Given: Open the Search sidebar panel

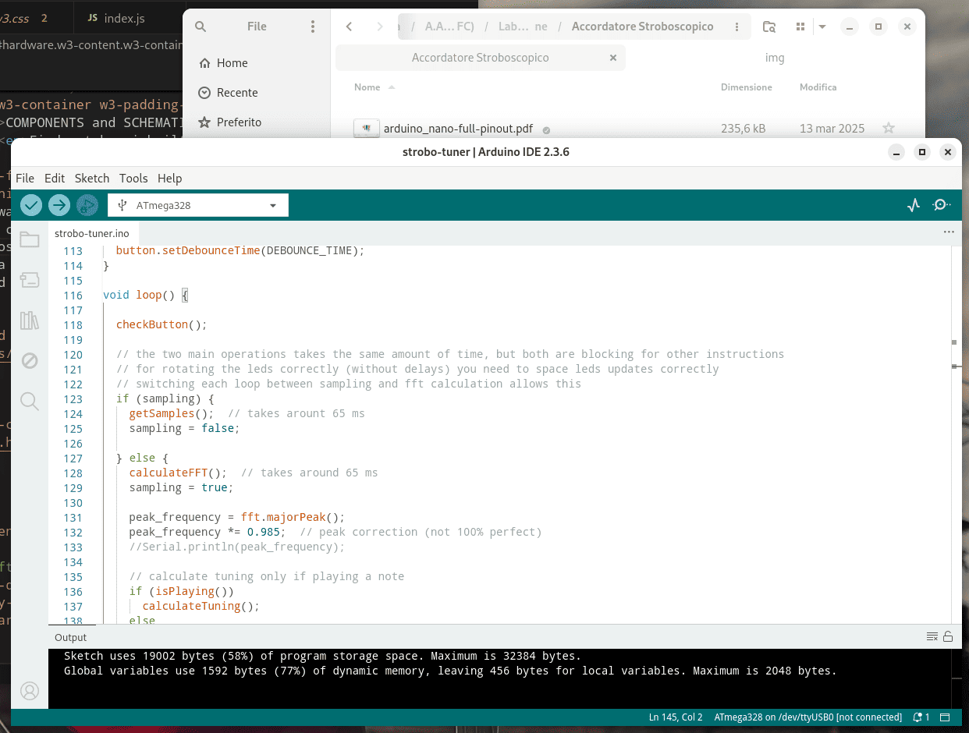Looking at the screenshot, I should [x=30, y=401].
